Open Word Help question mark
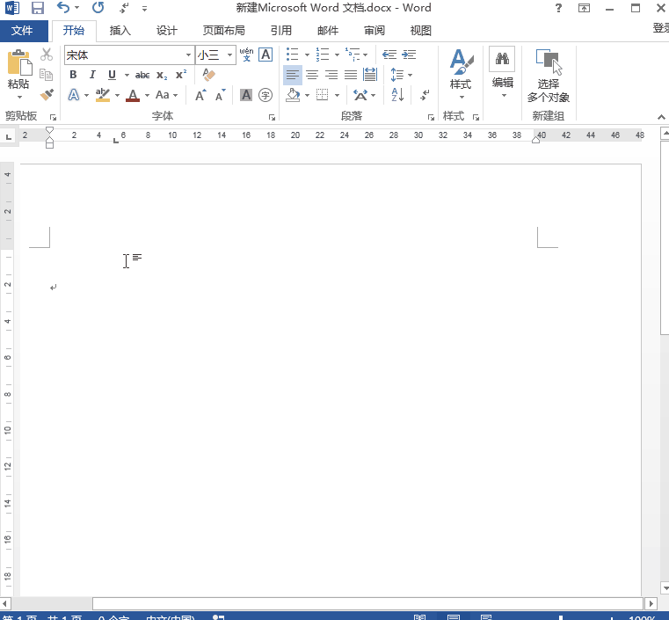669x620 pixels. pos(558,8)
